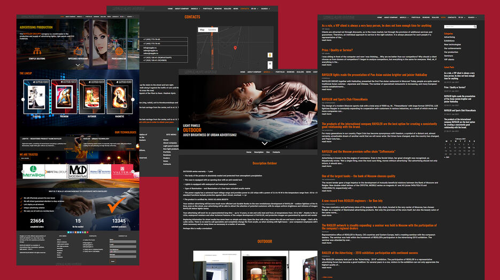
Task: Click News in the news page navigation bar
Action: click(x=443, y=17)
